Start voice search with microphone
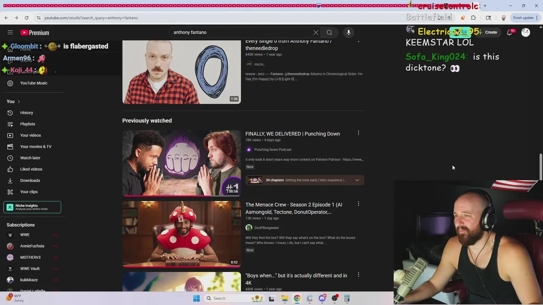543x305 pixels. click(349, 33)
